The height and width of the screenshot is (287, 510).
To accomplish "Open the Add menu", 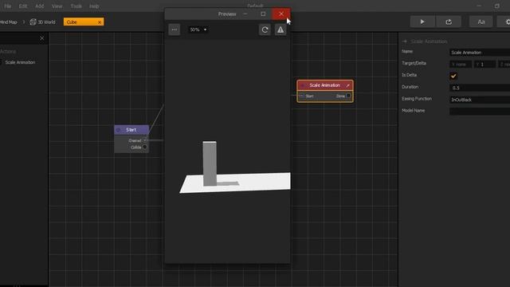I will (x=39, y=6).
